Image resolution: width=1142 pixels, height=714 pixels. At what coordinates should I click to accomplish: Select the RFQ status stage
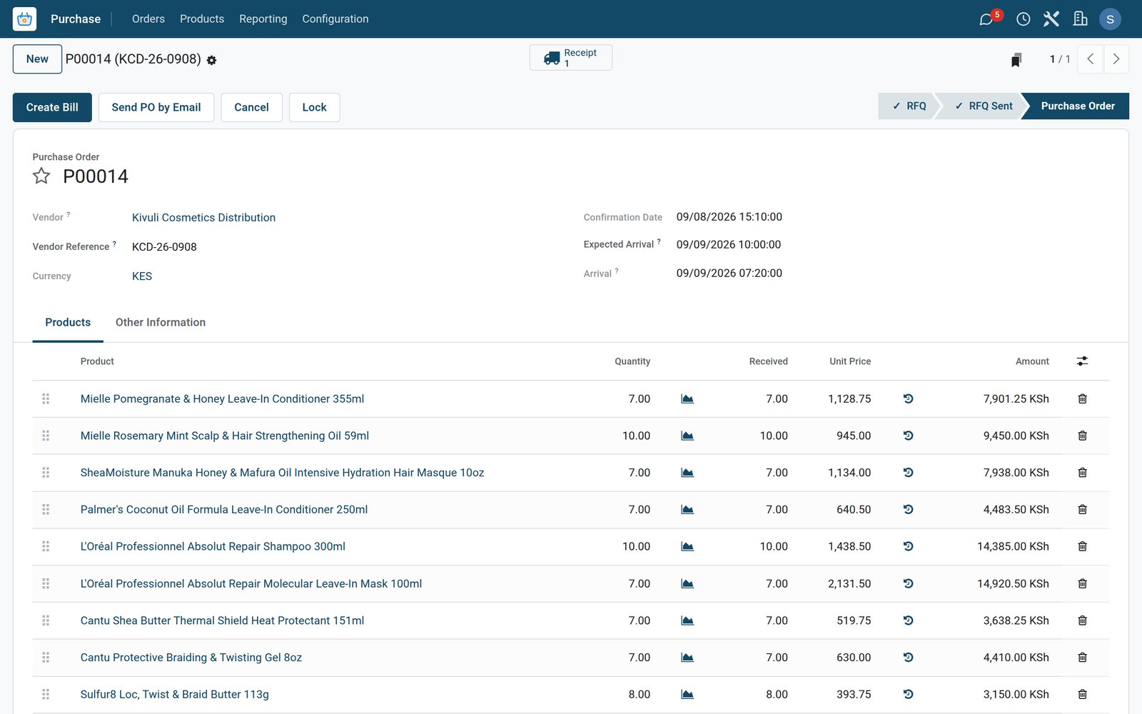tap(909, 106)
